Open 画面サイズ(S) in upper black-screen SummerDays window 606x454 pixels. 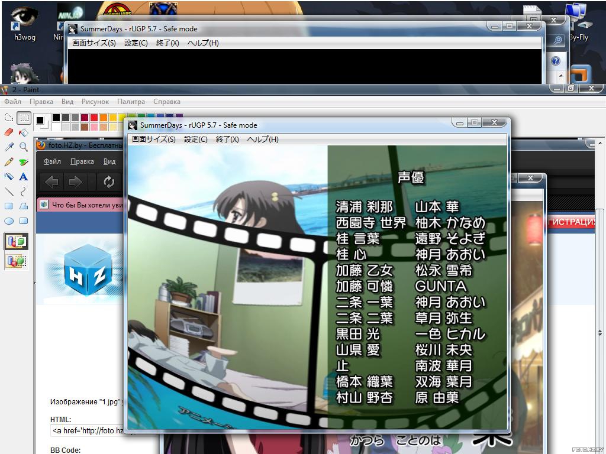pyautogui.click(x=94, y=43)
